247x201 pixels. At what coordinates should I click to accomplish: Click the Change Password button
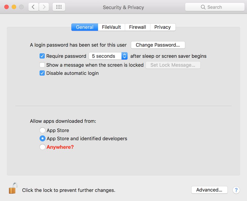click(x=158, y=45)
